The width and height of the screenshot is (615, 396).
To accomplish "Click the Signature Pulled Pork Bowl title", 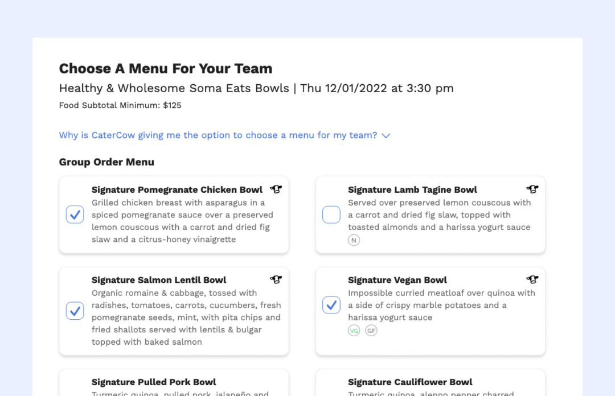I will (154, 382).
